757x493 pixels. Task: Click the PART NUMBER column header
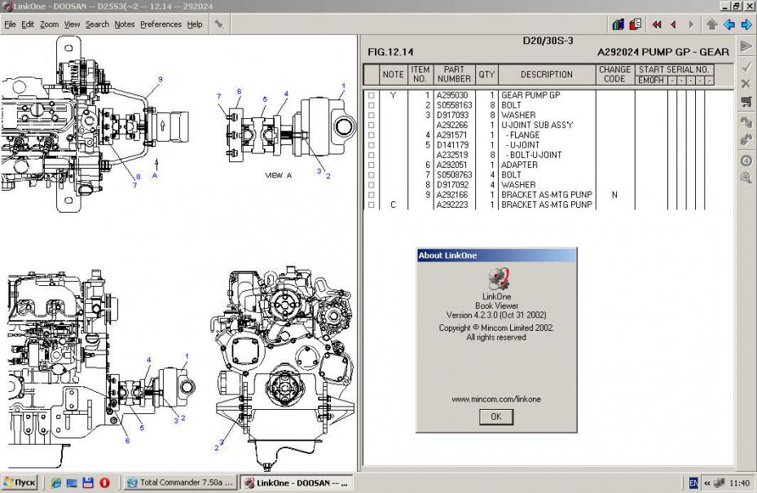point(454,74)
